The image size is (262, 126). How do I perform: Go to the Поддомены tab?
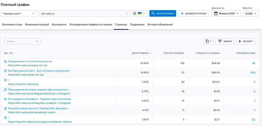(x=137, y=24)
